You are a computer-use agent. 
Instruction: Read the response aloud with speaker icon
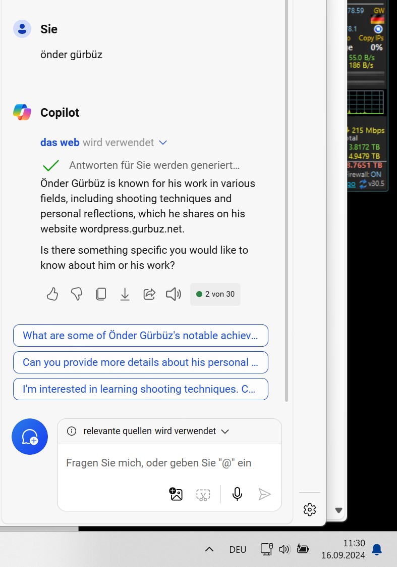coord(174,294)
